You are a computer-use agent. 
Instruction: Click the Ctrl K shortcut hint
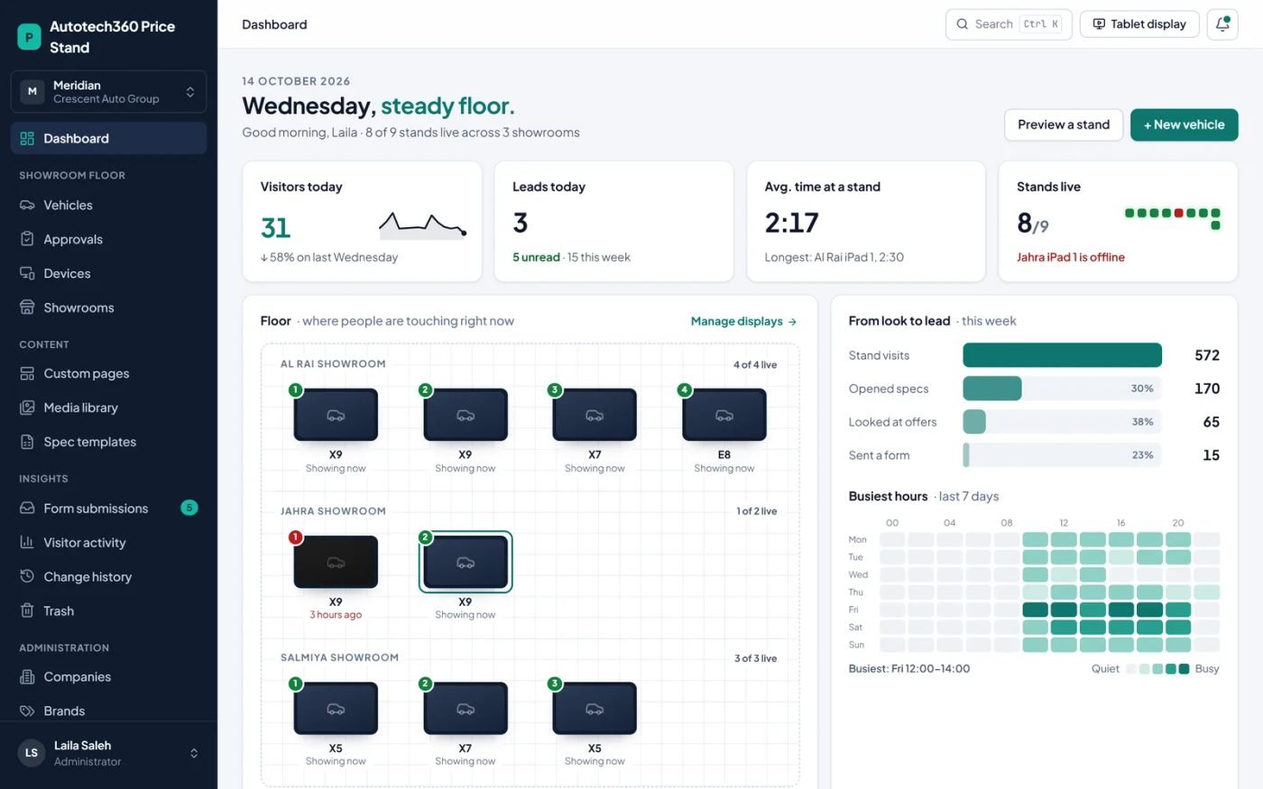coord(1041,24)
